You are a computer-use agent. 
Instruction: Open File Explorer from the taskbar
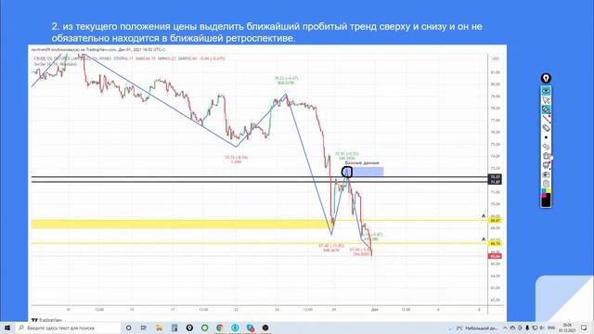coord(159,328)
